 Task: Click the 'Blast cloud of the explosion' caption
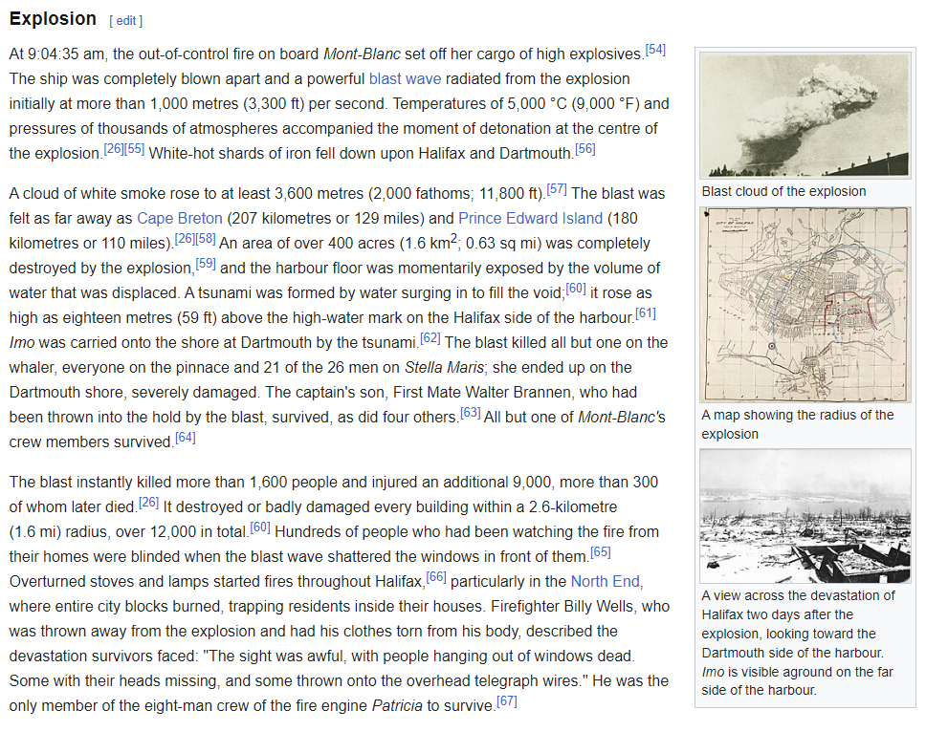pyautogui.click(x=783, y=192)
